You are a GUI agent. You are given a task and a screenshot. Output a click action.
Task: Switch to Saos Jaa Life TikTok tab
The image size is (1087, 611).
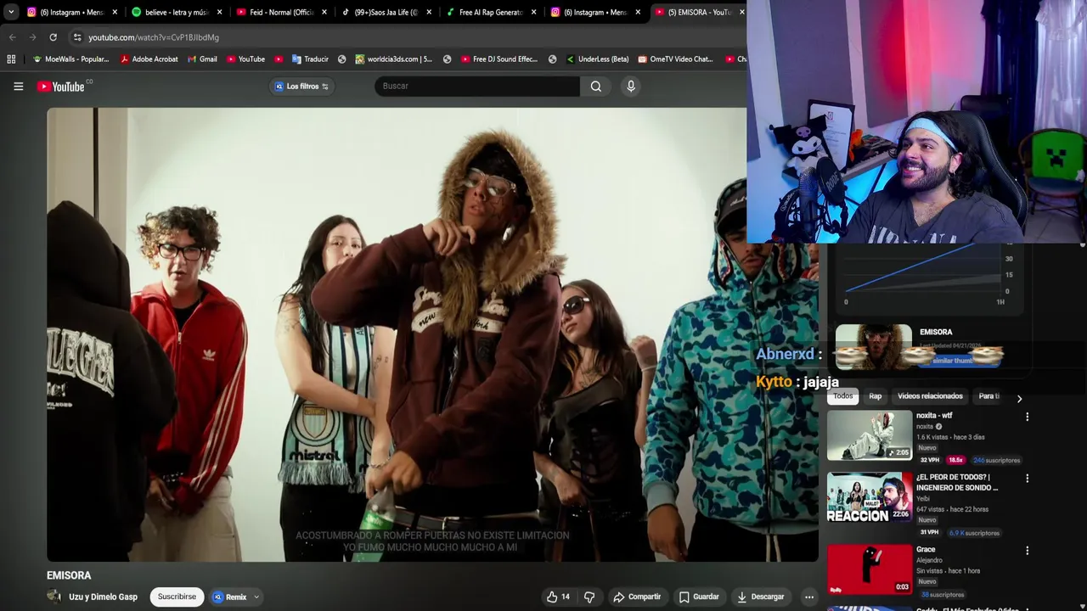(x=385, y=12)
